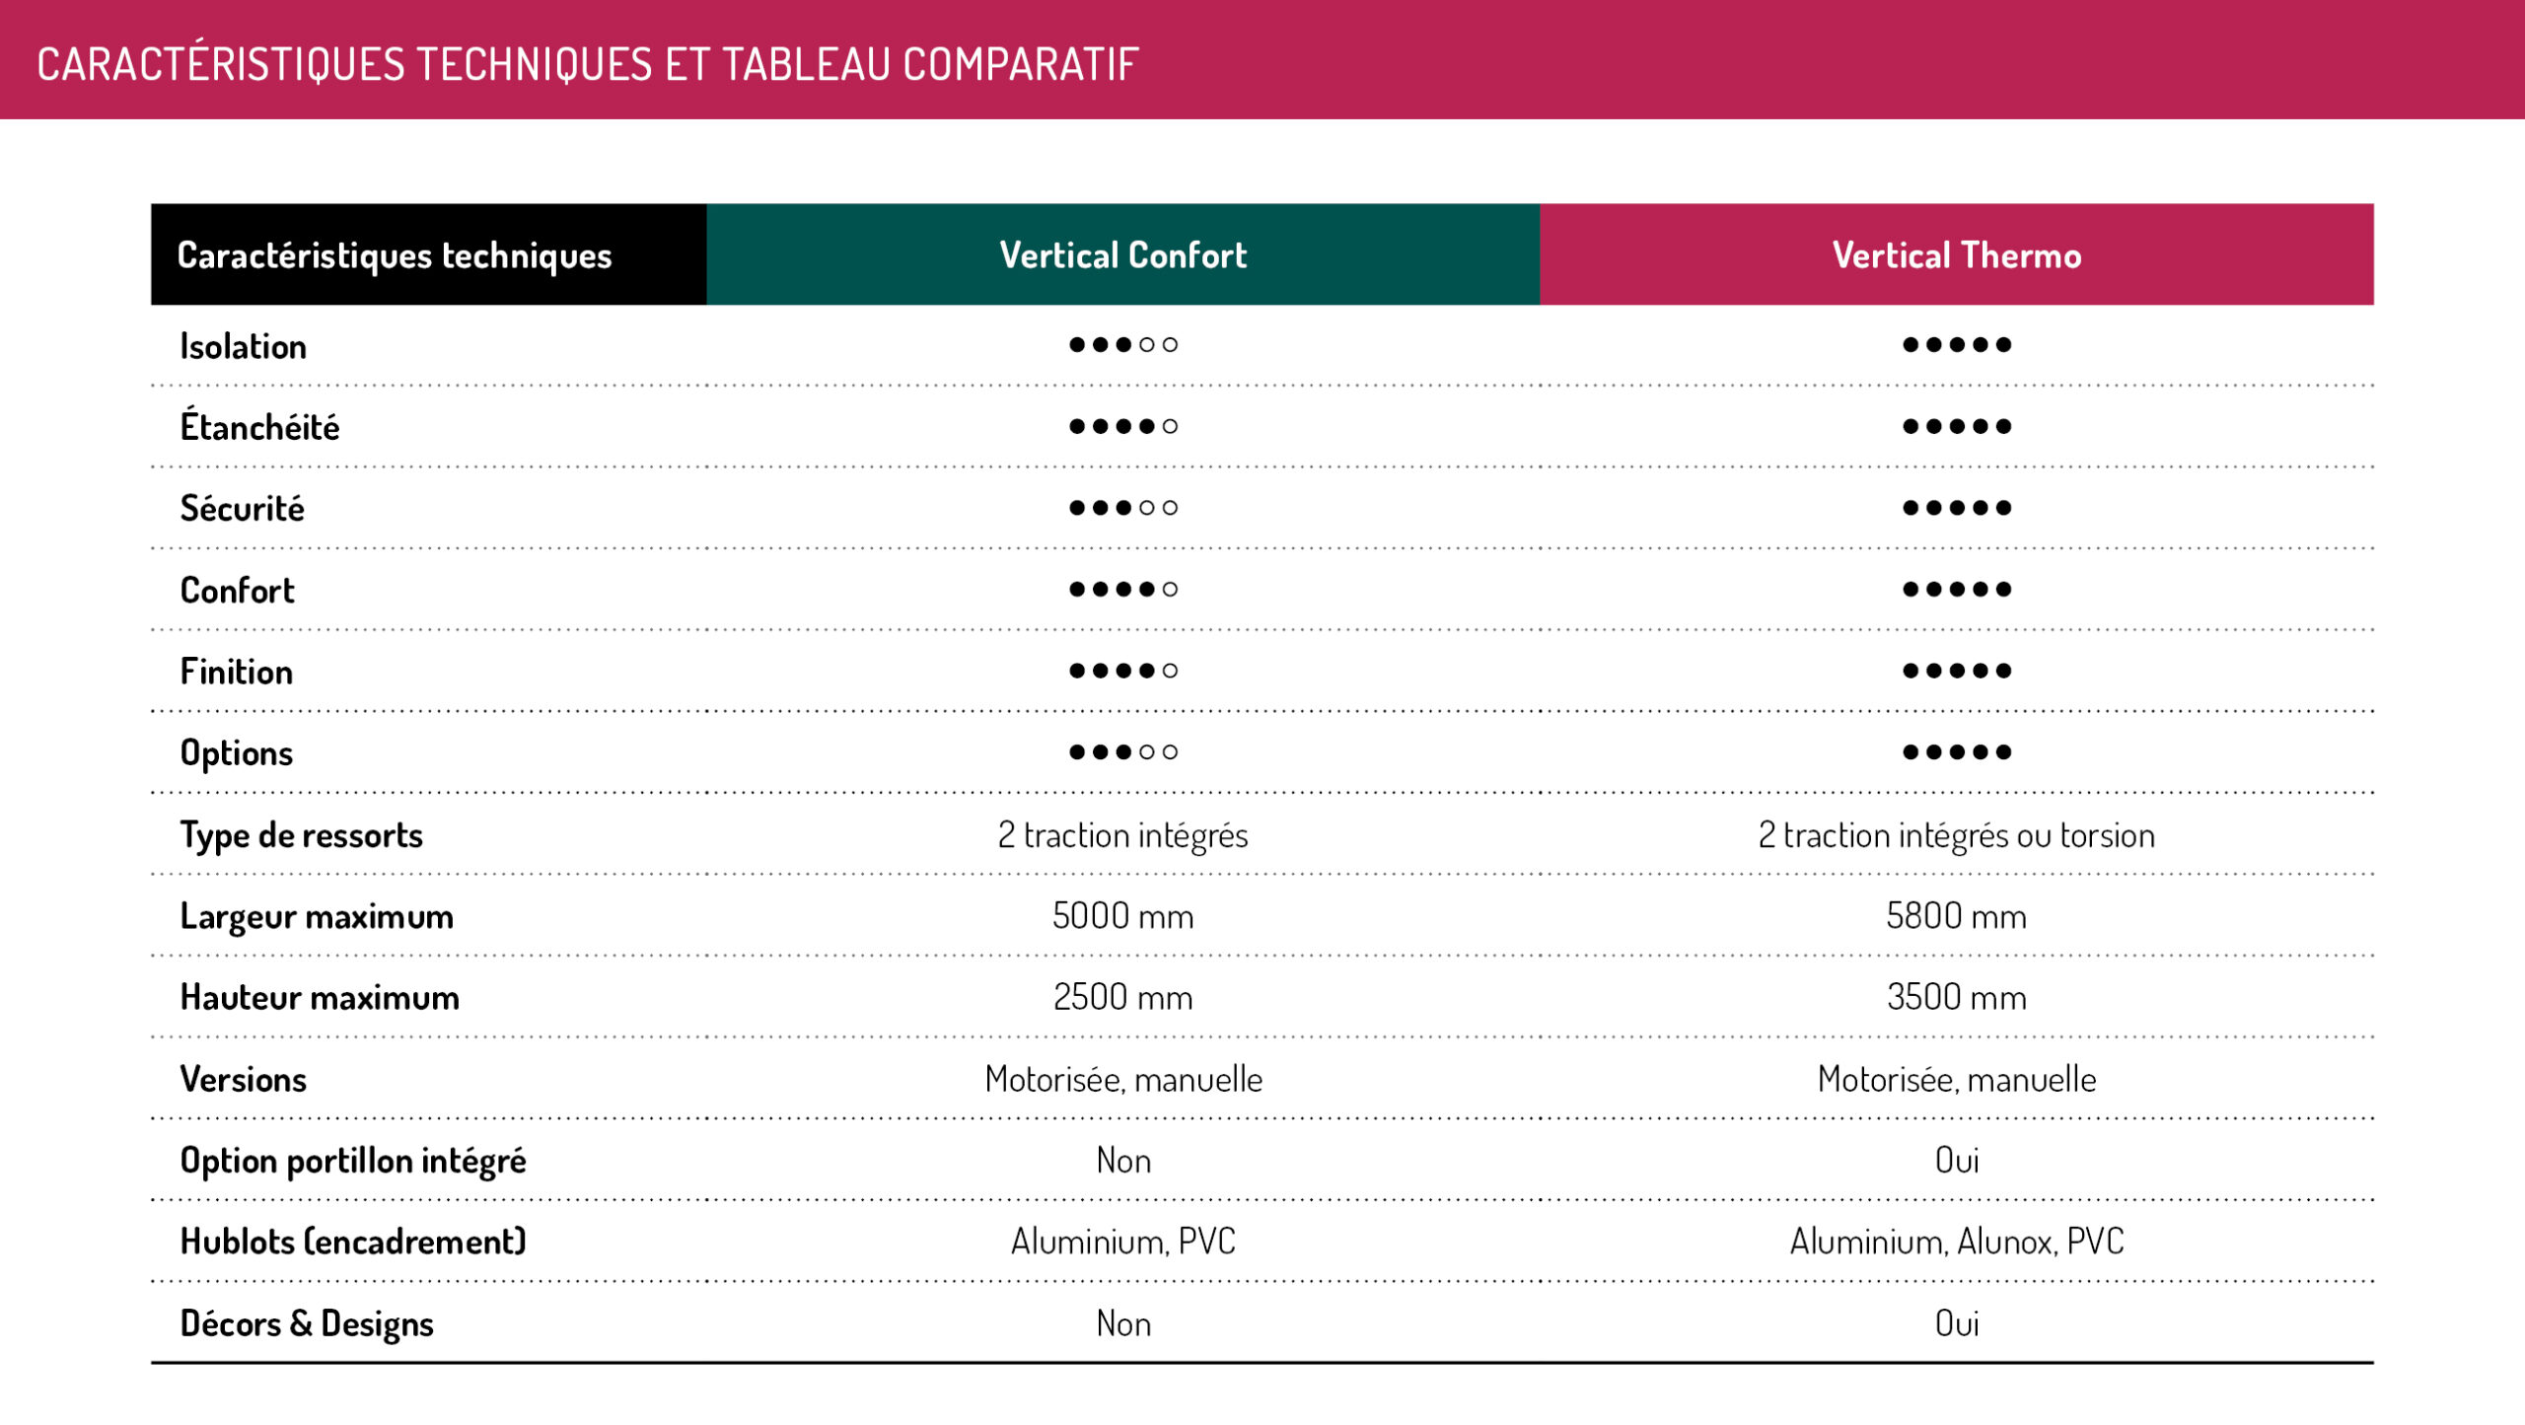Click the Options dot rating under Vertical Thermo

(x=1957, y=752)
